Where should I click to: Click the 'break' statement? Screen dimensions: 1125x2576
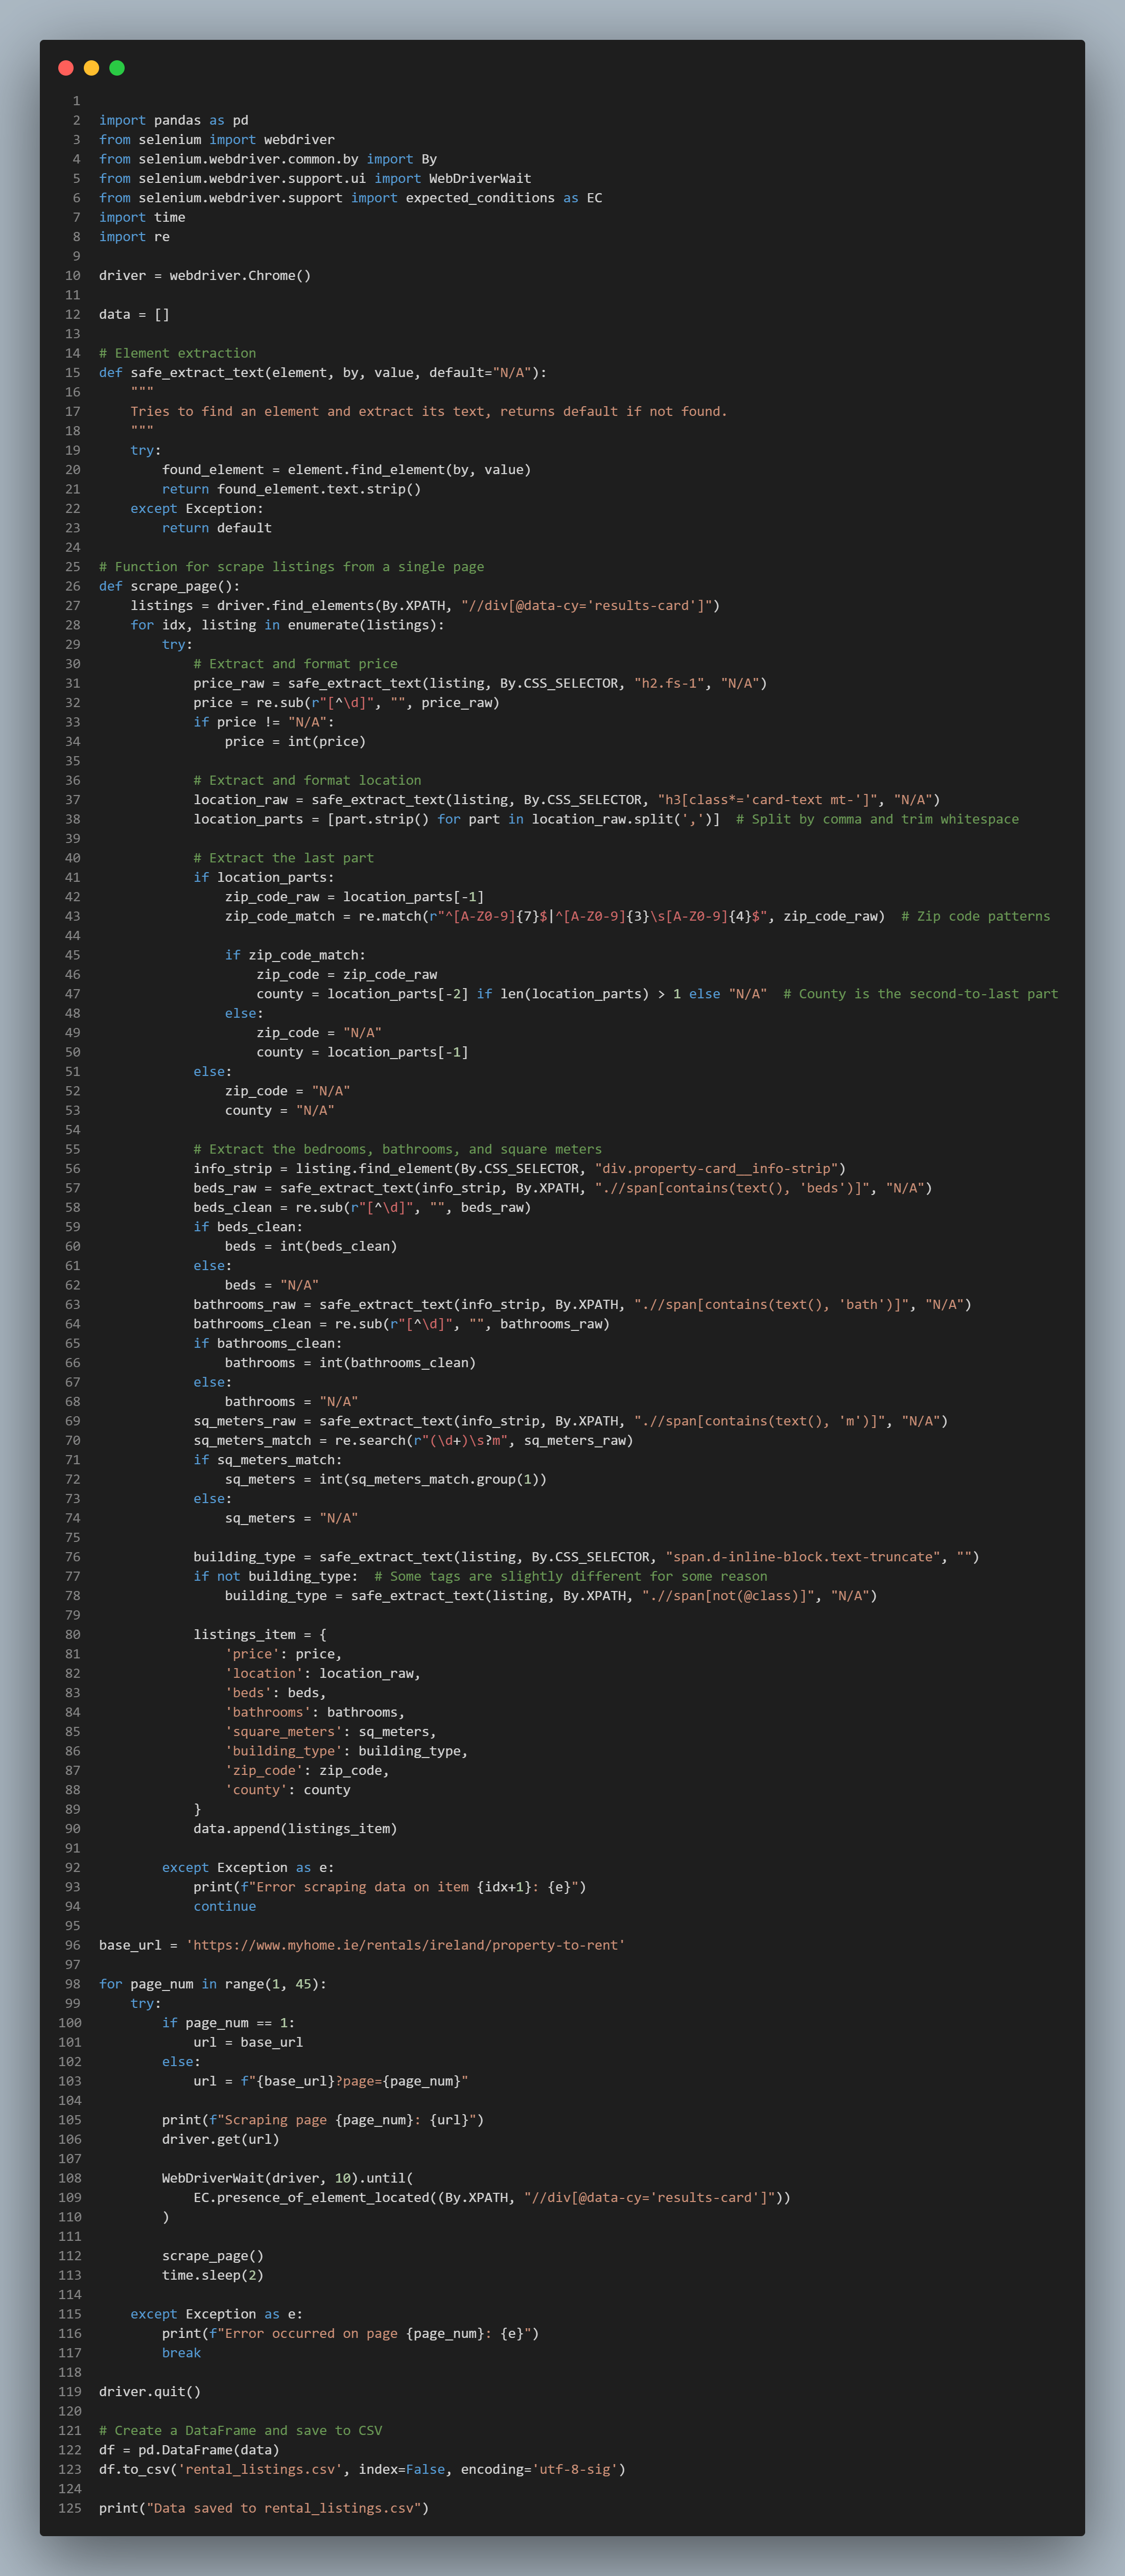[181, 2353]
